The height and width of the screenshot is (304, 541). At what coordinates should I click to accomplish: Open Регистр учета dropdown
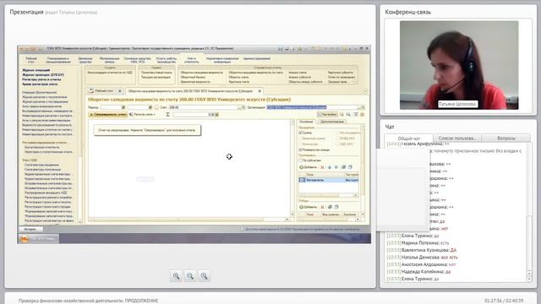pos(143,115)
